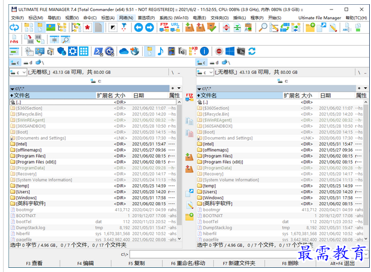The width and height of the screenshot is (371, 272).
Task: Select network drive button in right drive bar
Action: 226,63
